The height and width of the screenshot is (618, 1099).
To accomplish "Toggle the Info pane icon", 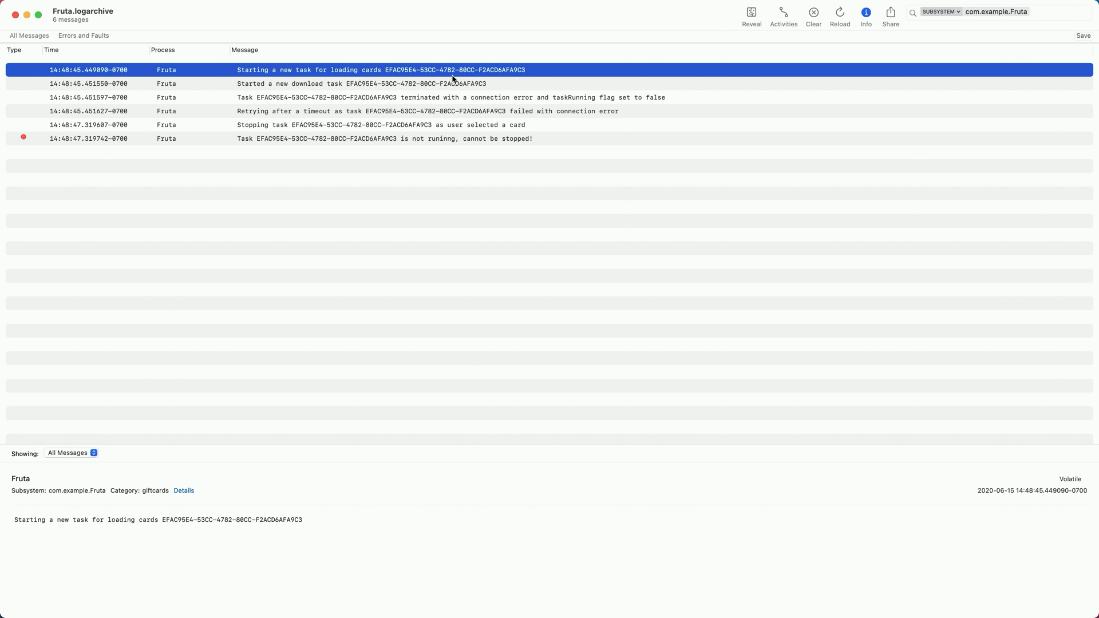I will (x=865, y=13).
